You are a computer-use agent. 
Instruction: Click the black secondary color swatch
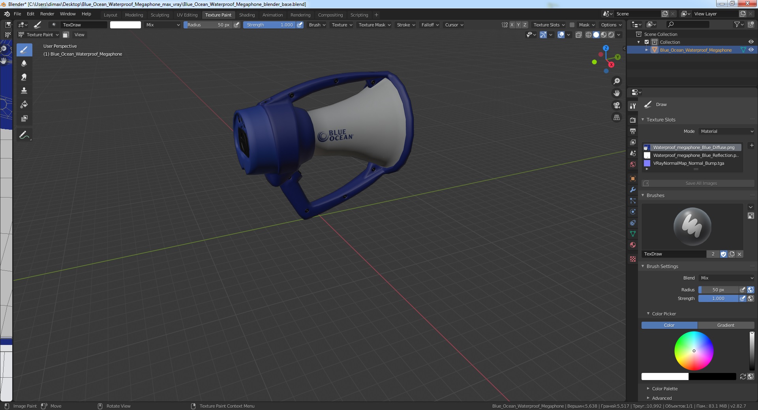coord(712,376)
